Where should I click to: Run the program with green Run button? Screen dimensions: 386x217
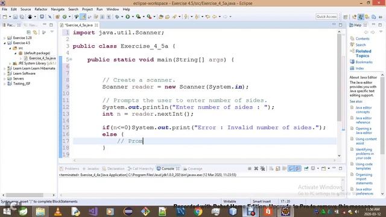(x=127, y=17)
